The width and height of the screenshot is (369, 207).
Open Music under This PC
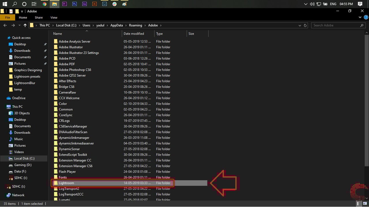point(18,139)
